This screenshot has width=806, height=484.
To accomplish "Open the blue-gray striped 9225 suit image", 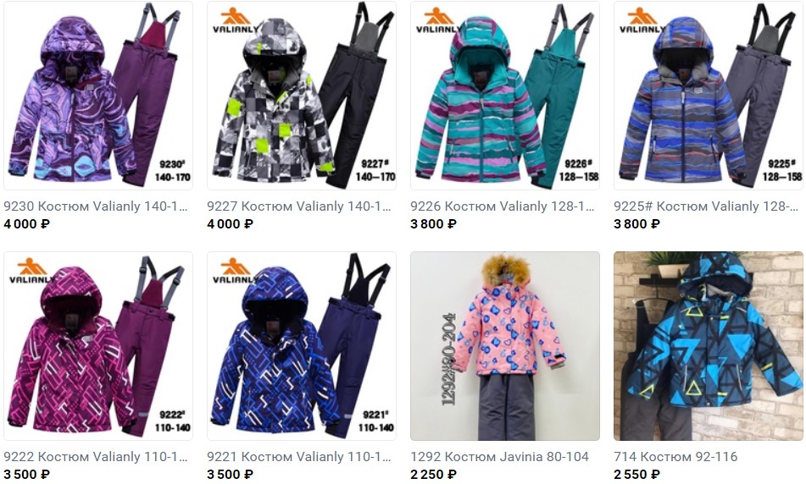I will 709,96.
